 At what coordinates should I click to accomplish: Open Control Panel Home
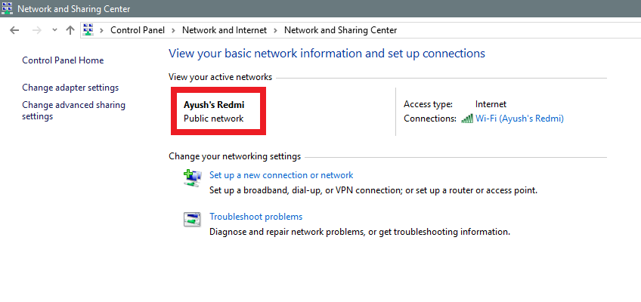pos(63,60)
